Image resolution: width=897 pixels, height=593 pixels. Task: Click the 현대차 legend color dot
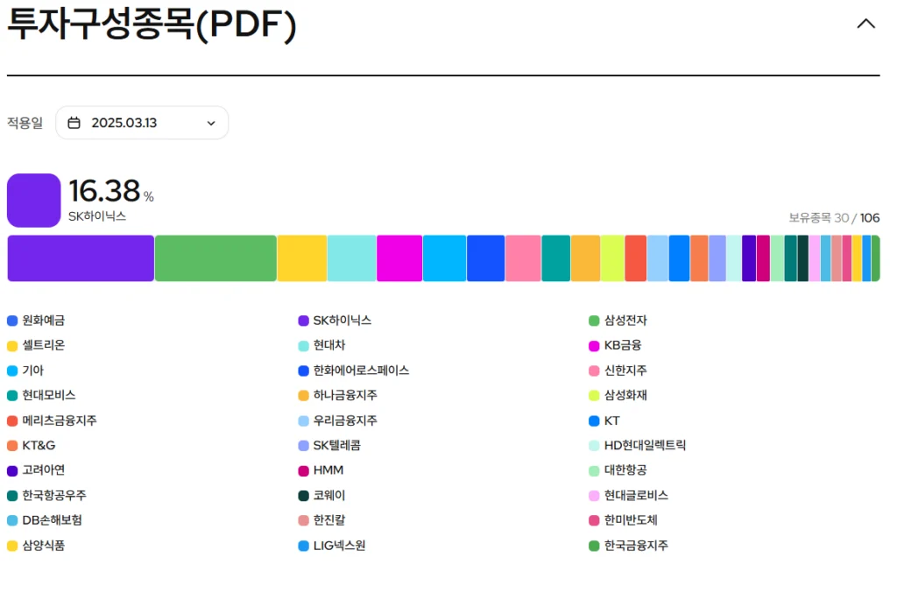coord(304,346)
